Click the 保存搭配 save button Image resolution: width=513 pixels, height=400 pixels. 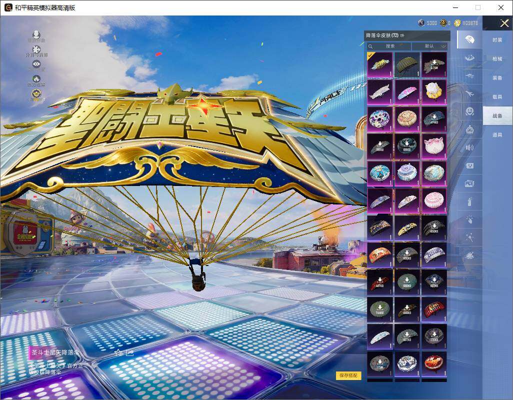[x=348, y=375]
